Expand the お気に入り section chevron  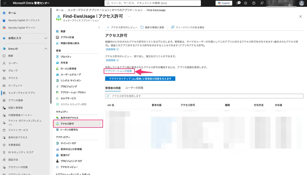46,38
